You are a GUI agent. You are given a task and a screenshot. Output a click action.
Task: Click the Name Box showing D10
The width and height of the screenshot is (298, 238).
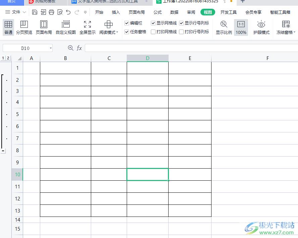click(25, 48)
